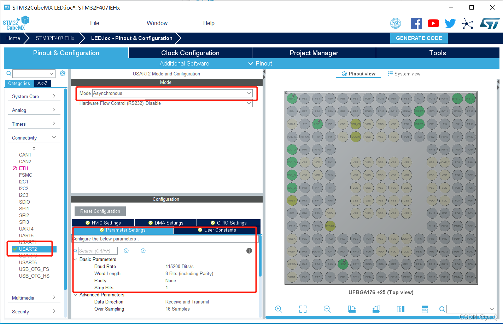Click the split-view layout icon

(x=425, y=309)
